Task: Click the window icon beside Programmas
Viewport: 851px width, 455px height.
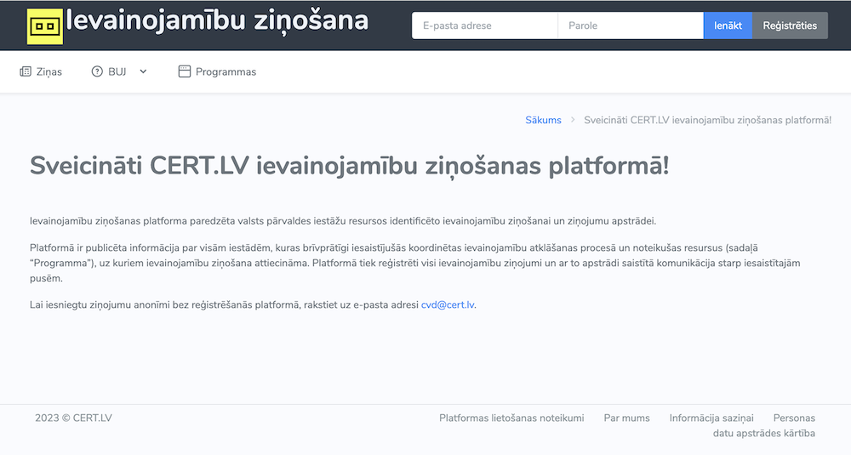Action: click(185, 72)
